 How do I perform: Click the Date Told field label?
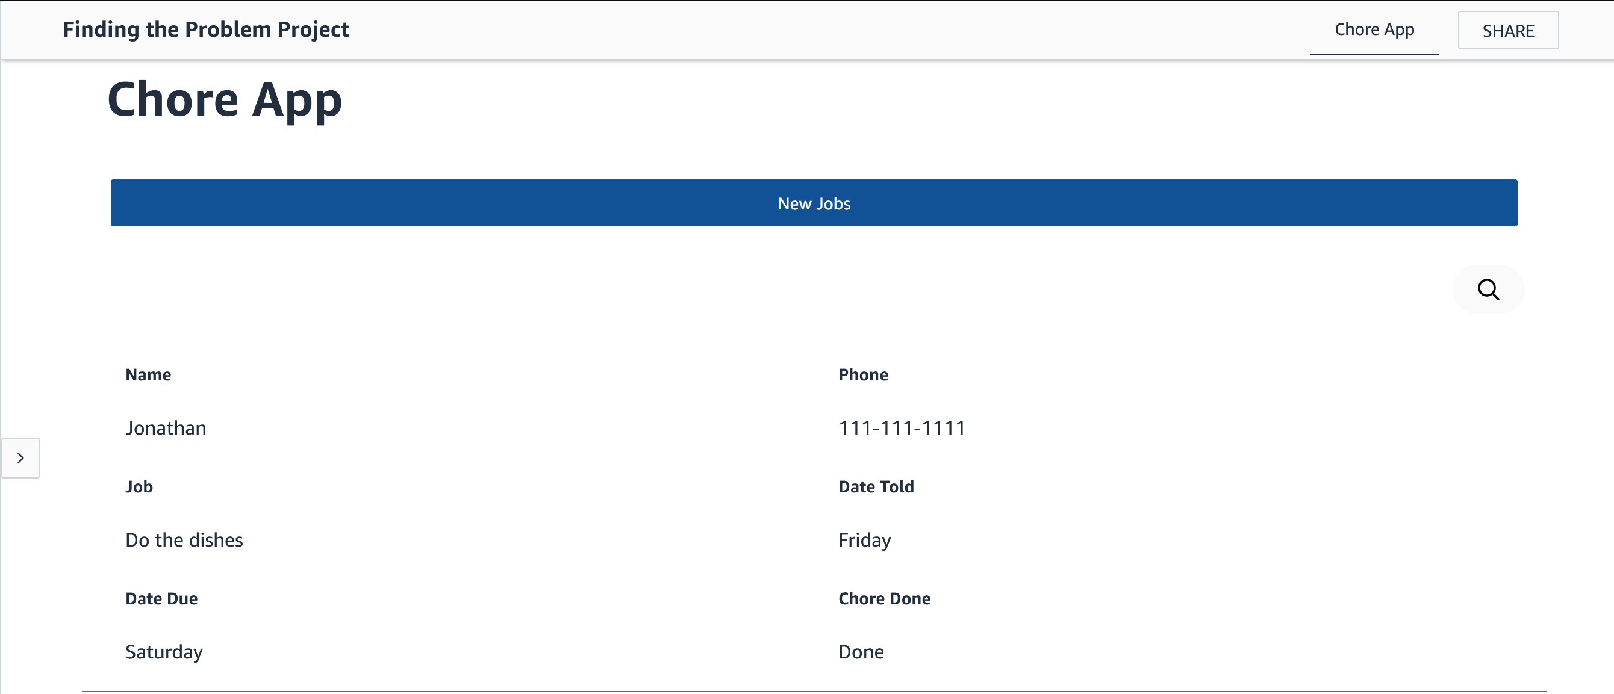(x=876, y=487)
